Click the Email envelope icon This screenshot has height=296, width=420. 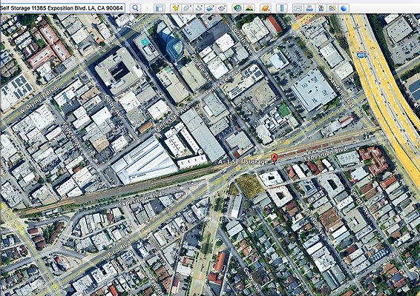pos(298,8)
